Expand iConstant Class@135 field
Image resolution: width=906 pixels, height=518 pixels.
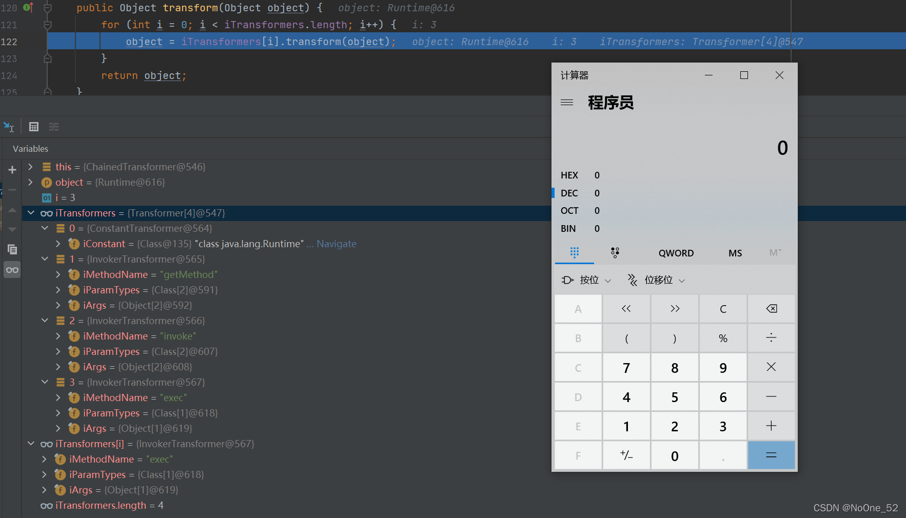58,244
